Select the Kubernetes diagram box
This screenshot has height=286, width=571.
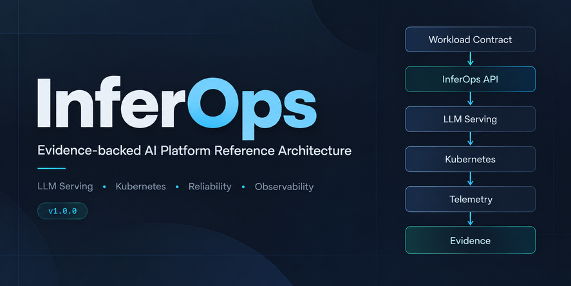pos(470,159)
